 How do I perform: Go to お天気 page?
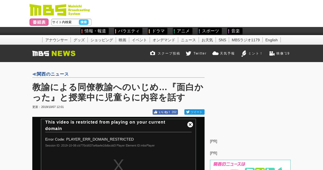coord(207,40)
